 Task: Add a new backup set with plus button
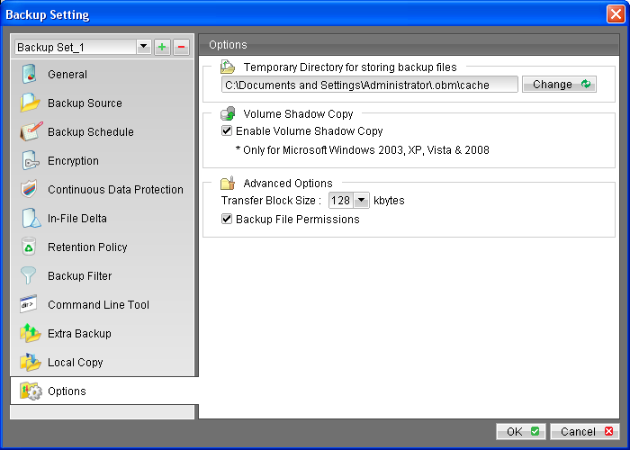point(162,47)
